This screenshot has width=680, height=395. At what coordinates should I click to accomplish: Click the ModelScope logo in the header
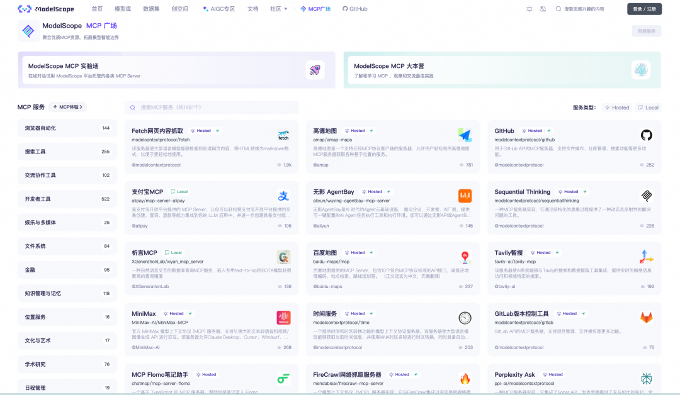[x=45, y=9]
